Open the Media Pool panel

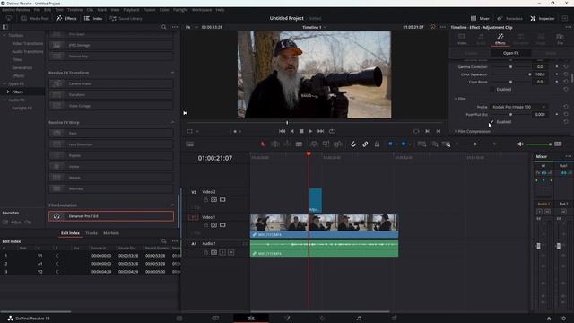point(34,18)
